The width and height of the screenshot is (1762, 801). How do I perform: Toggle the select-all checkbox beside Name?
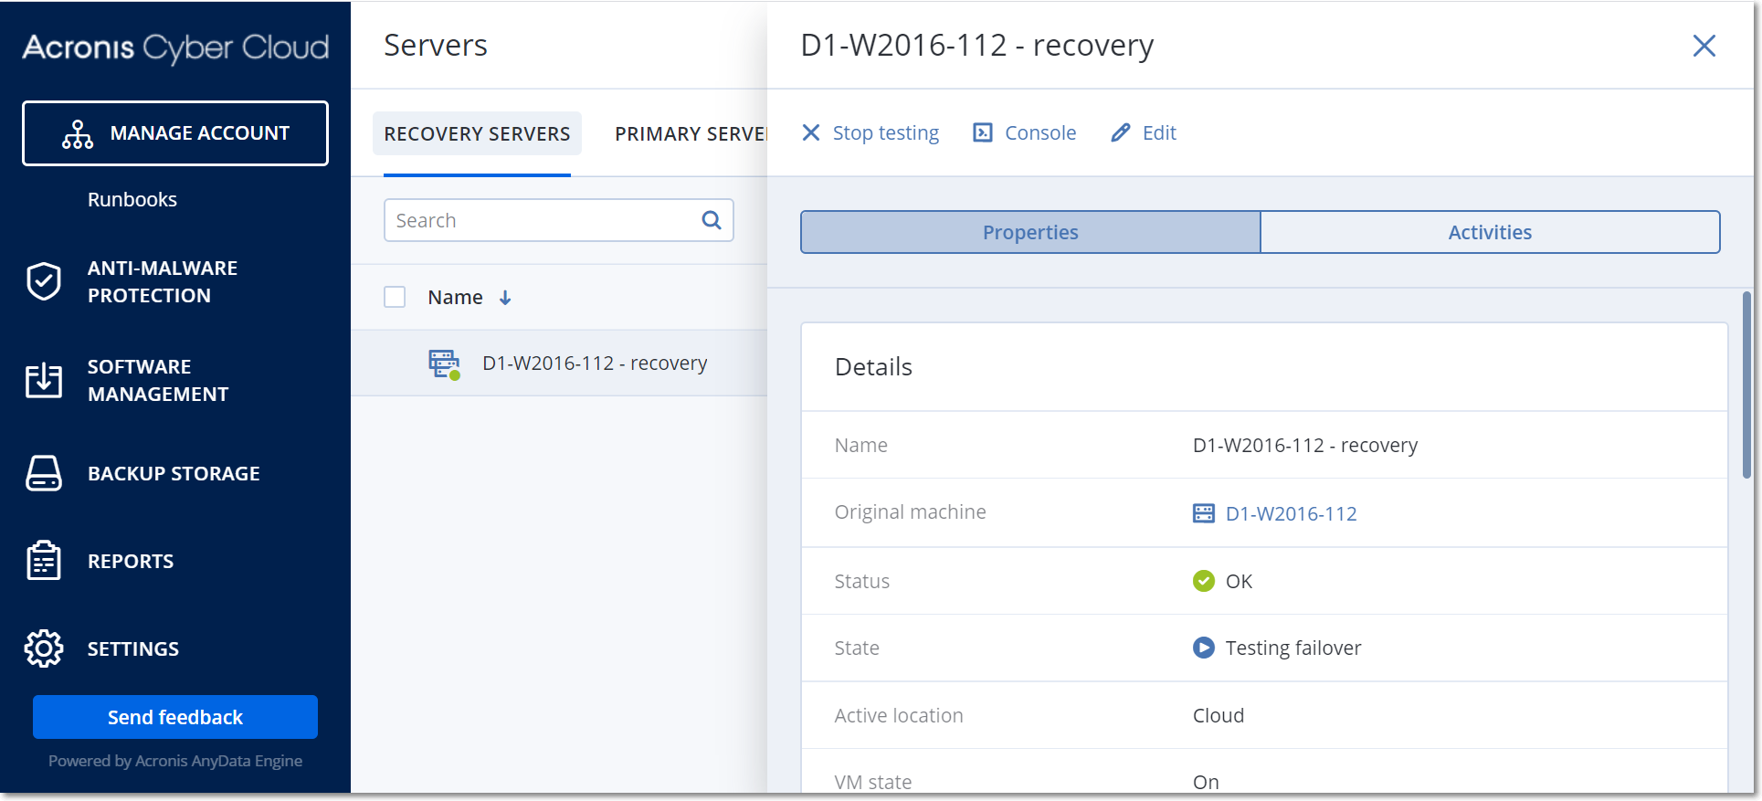(395, 297)
